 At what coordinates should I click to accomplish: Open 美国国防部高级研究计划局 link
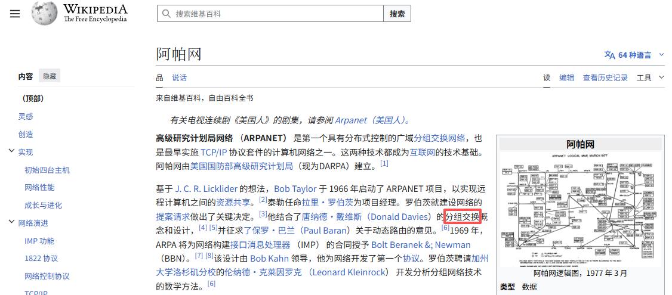pyautogui.click(x=241, y=166)
